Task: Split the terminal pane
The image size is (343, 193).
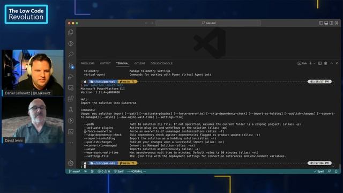Action: pos(320,63)
